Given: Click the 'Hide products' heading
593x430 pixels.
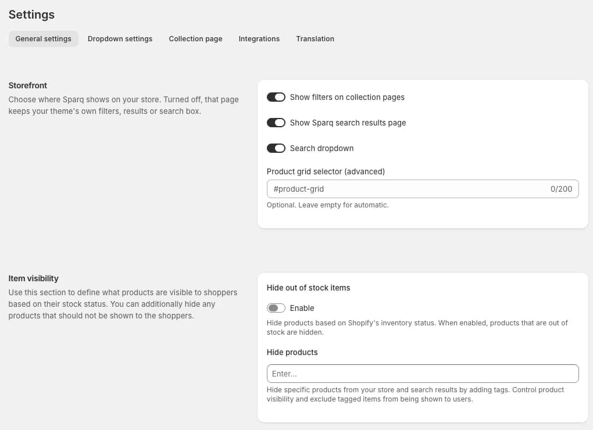Looking at the screenshot, I should [x=292, y=353].
